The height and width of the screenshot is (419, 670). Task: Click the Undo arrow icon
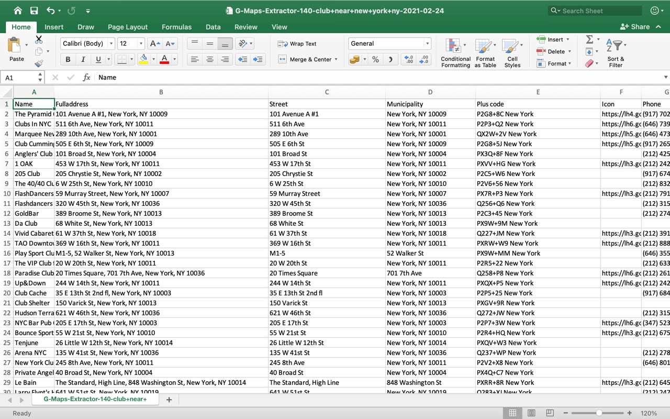pyautogui.click(x=51, y=10)
